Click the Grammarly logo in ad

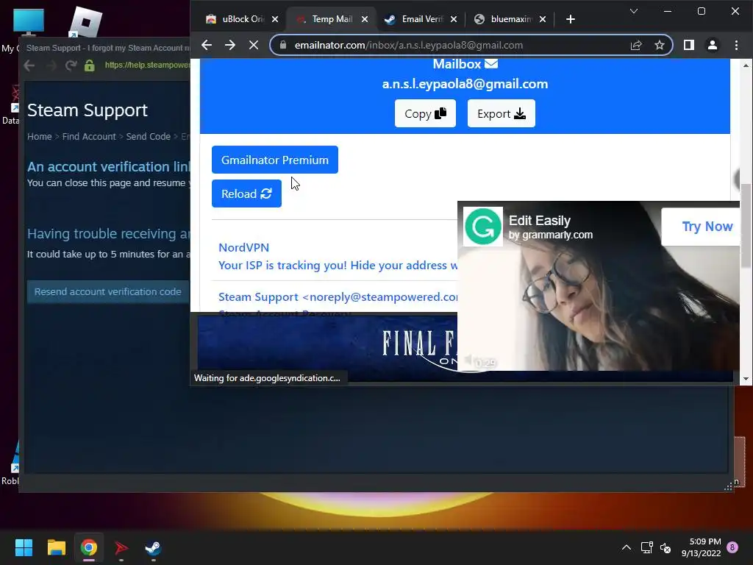(483, 227)
